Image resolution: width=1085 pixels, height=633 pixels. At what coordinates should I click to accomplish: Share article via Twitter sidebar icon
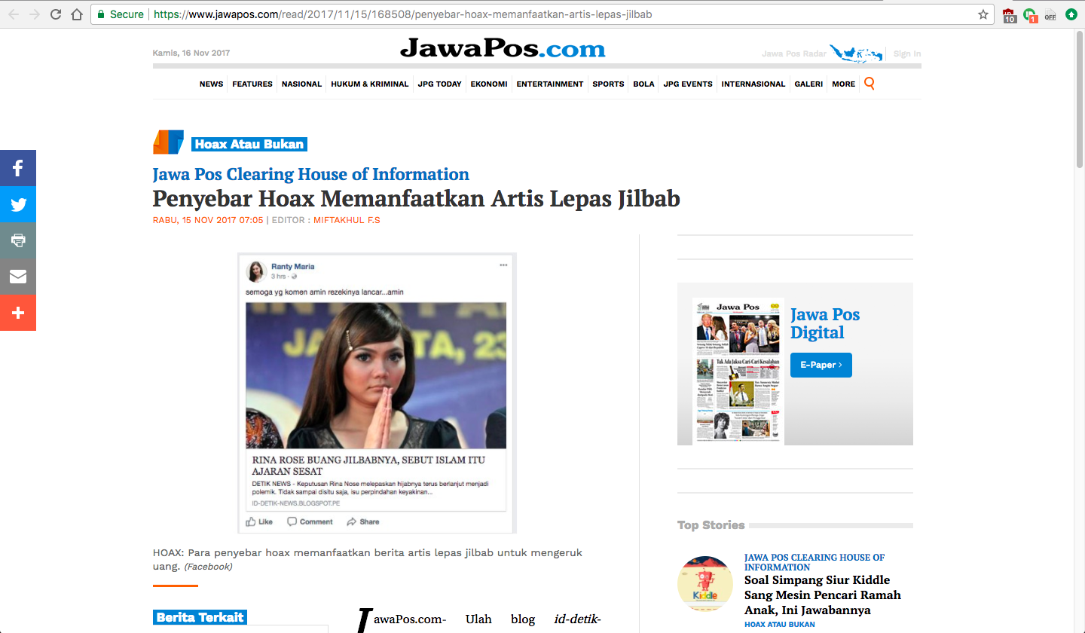(x=18, y=204)
